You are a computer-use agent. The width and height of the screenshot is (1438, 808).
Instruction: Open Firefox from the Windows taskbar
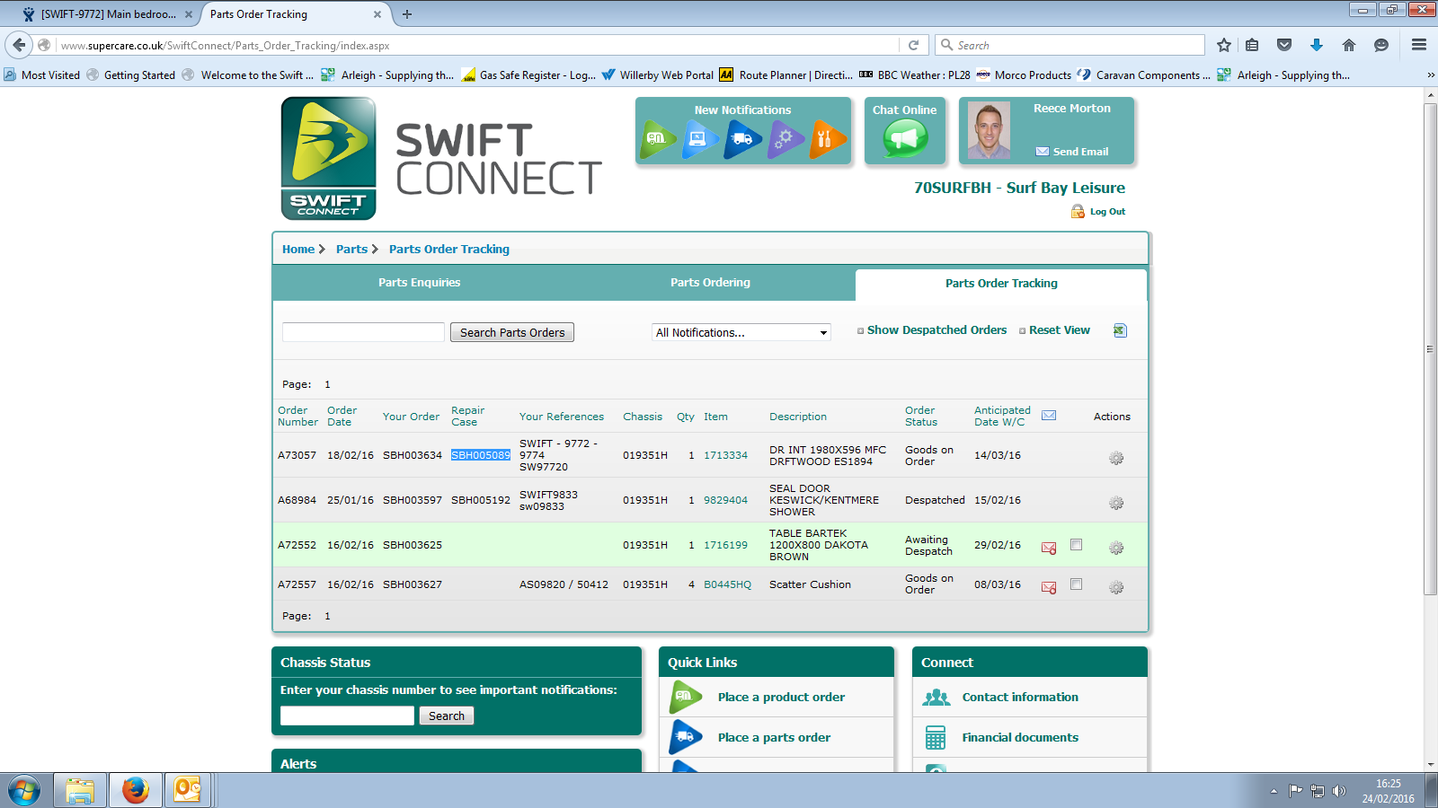136,790
